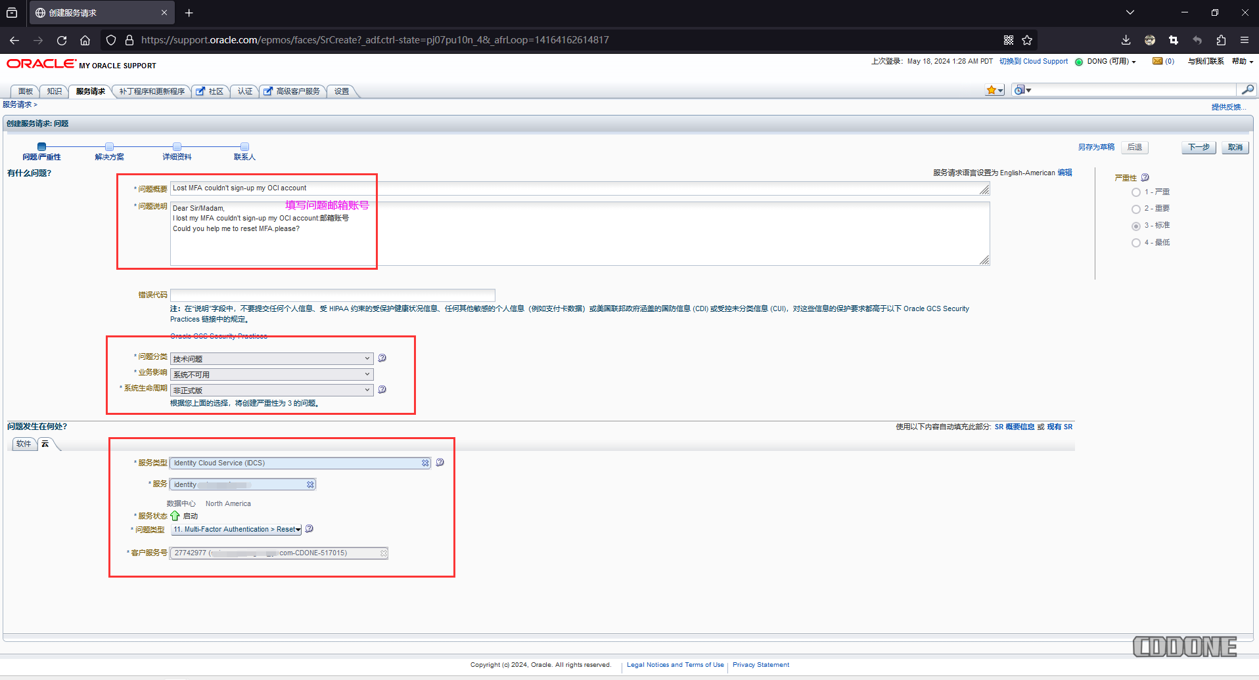This screenshot has width=1259, height=680.
Task: Click the 后退 button
Action: 1135,147
